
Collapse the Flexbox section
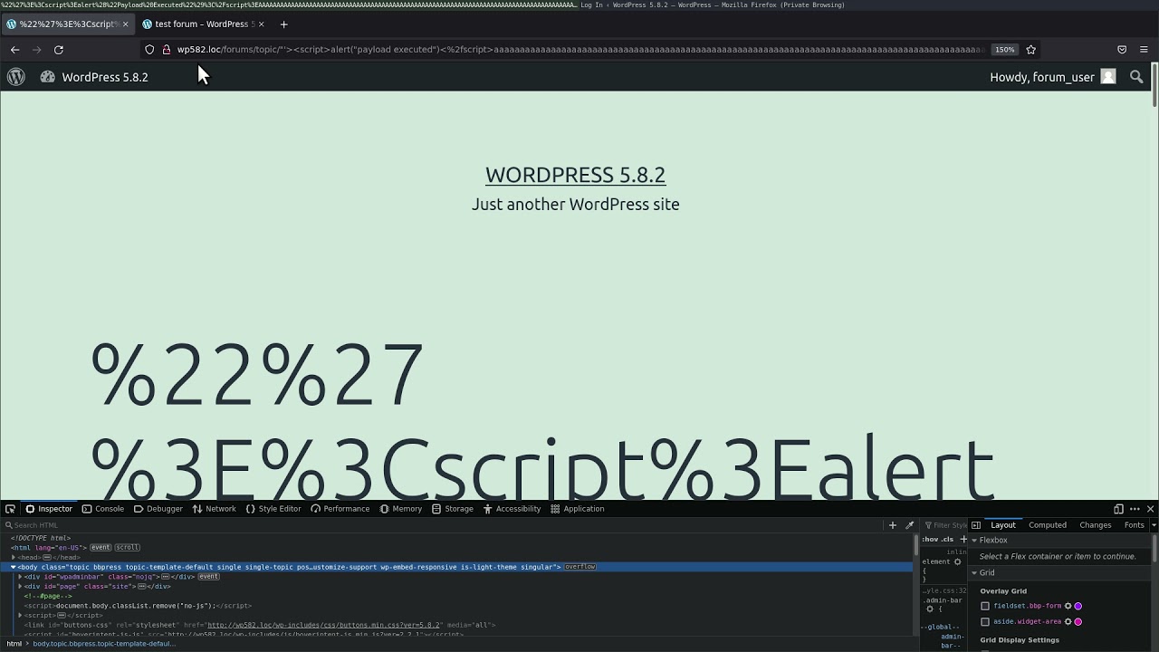(x=974, y=541)
